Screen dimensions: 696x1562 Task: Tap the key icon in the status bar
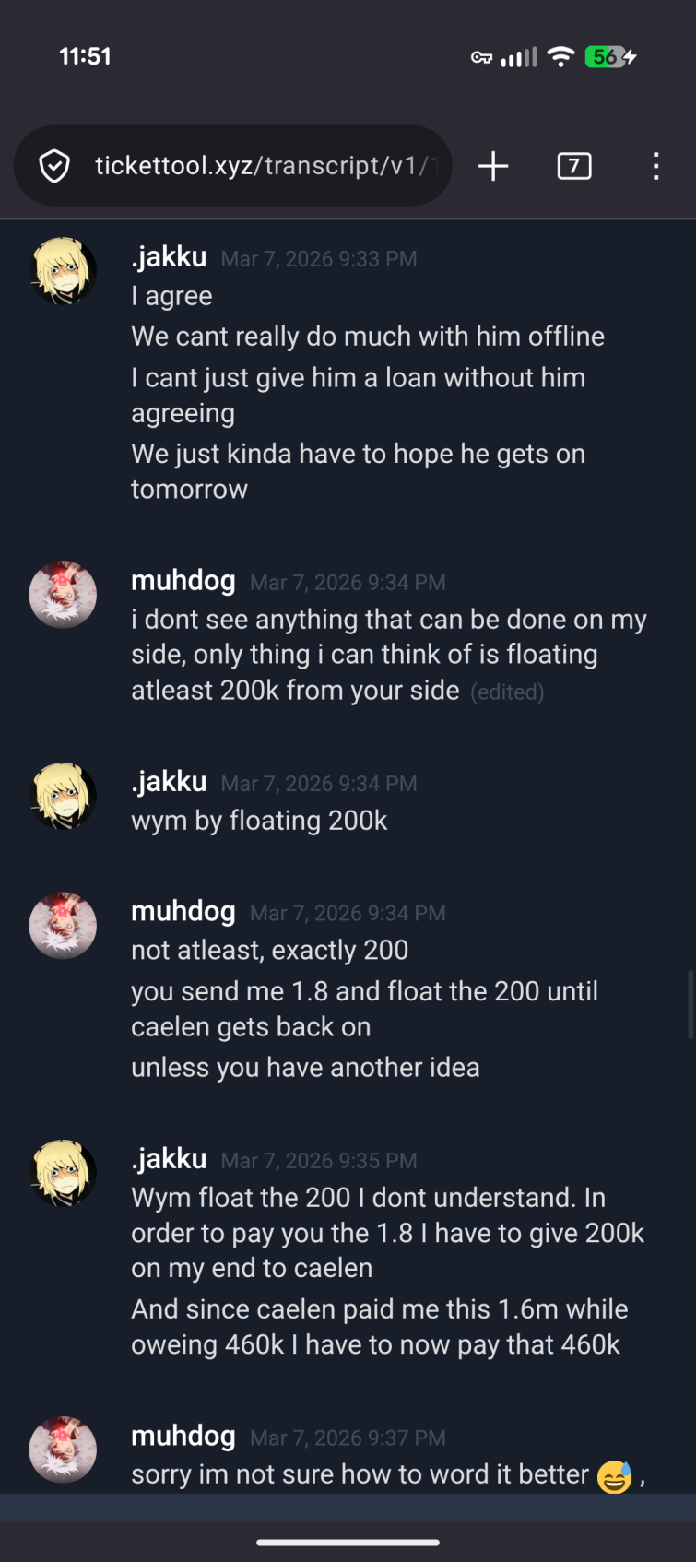pyautogui.click(x=481, y=56)
